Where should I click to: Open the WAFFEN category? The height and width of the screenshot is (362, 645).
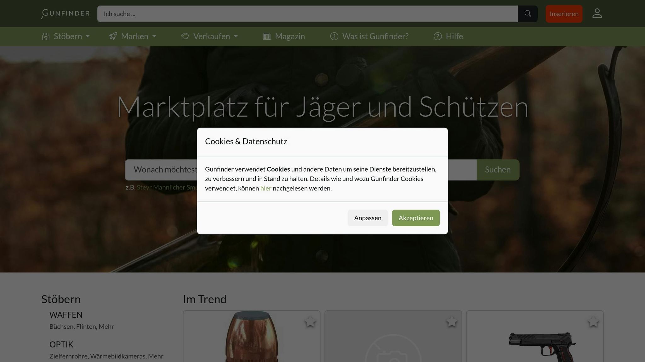coord(66,315)
